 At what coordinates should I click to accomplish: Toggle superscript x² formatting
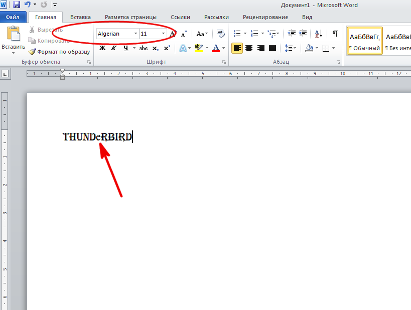click(x=167, y=48)
